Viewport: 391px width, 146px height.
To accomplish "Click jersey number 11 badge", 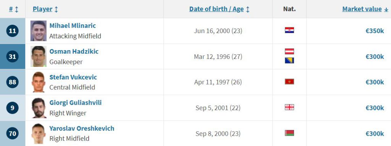I will [x=13, y=31].
